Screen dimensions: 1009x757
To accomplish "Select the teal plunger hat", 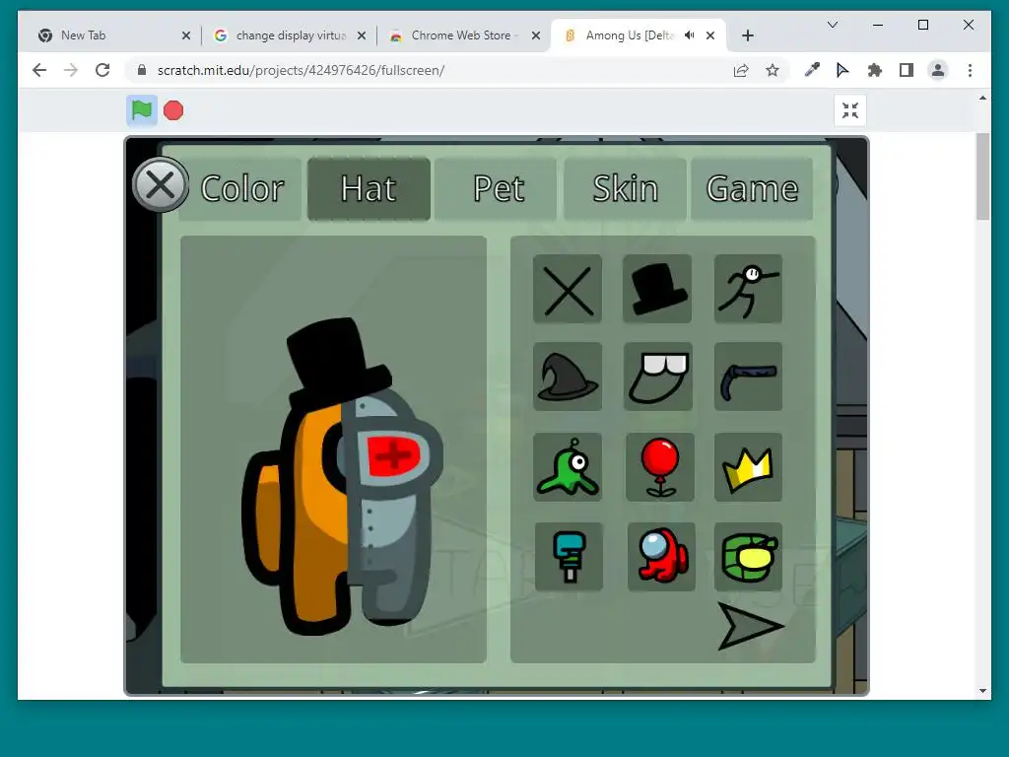I will (x=569, y=557).
